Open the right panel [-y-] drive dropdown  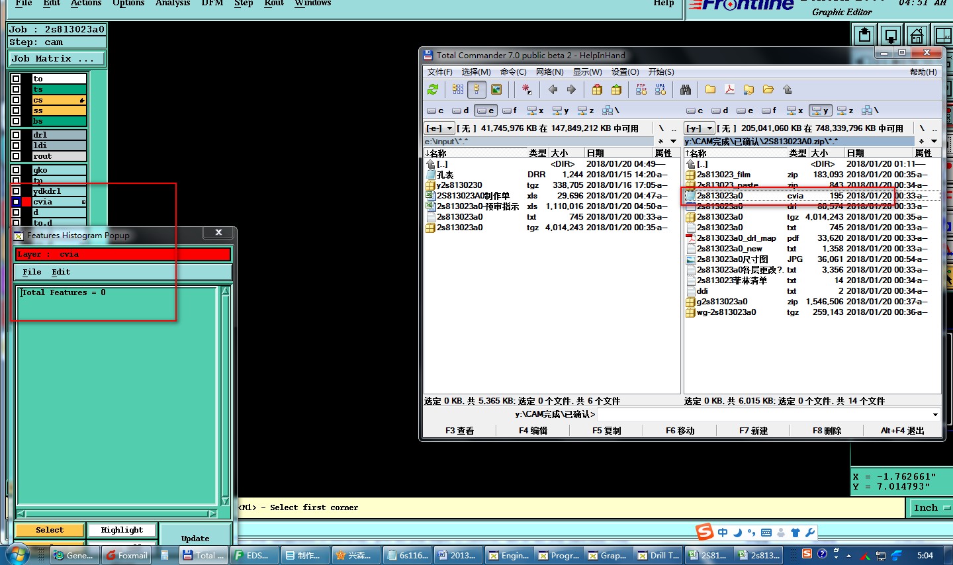[x=700, y=128]
